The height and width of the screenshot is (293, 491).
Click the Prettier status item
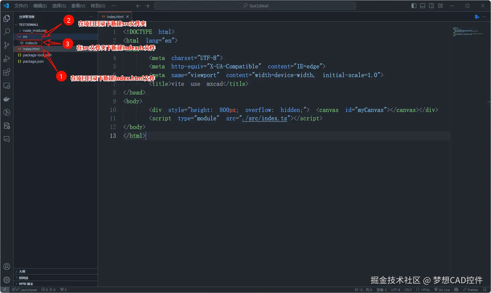point(470,290)
